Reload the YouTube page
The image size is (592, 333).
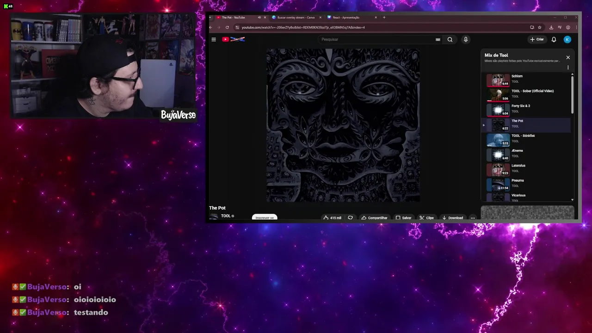[227, 27]
